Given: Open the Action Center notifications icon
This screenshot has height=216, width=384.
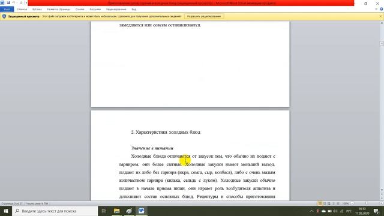Looking at the screenshot, I should tap(376, 211).
